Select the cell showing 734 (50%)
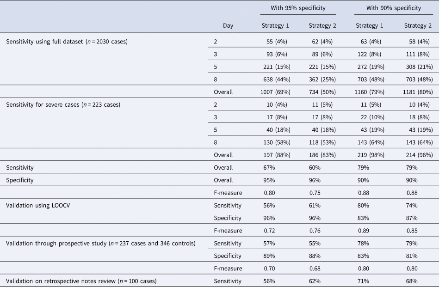439x287 pixels. [x=322, y=92]
